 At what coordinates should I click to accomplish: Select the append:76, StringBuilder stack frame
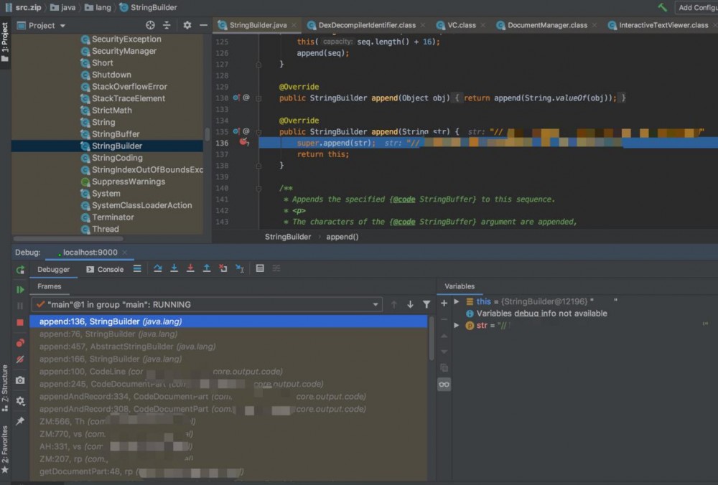point(108,334)
